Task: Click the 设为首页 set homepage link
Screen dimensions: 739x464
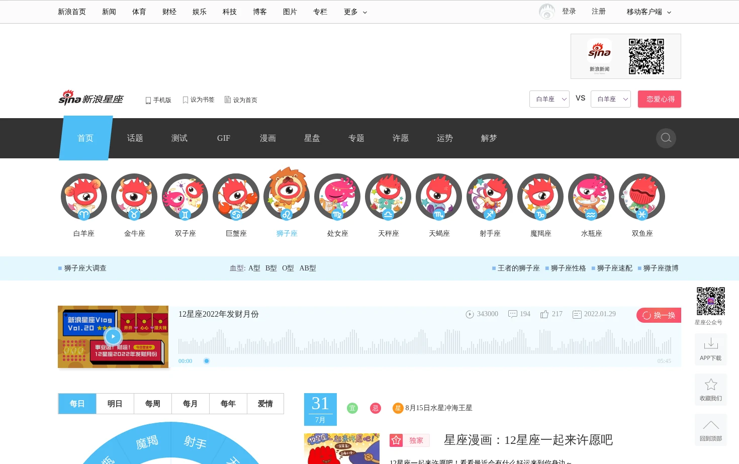Action: pyautogui.click(x=241, y=100)
